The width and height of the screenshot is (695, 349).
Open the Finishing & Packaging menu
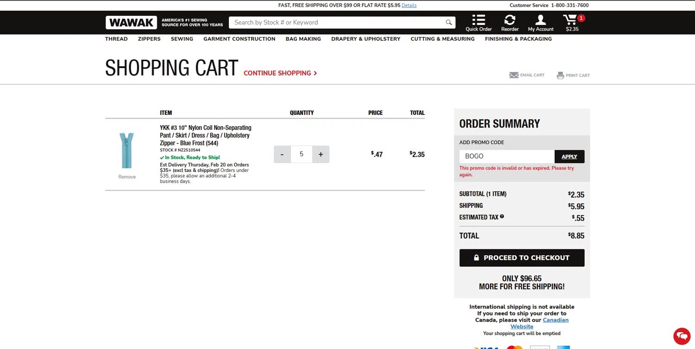click(x=518, y=39)
